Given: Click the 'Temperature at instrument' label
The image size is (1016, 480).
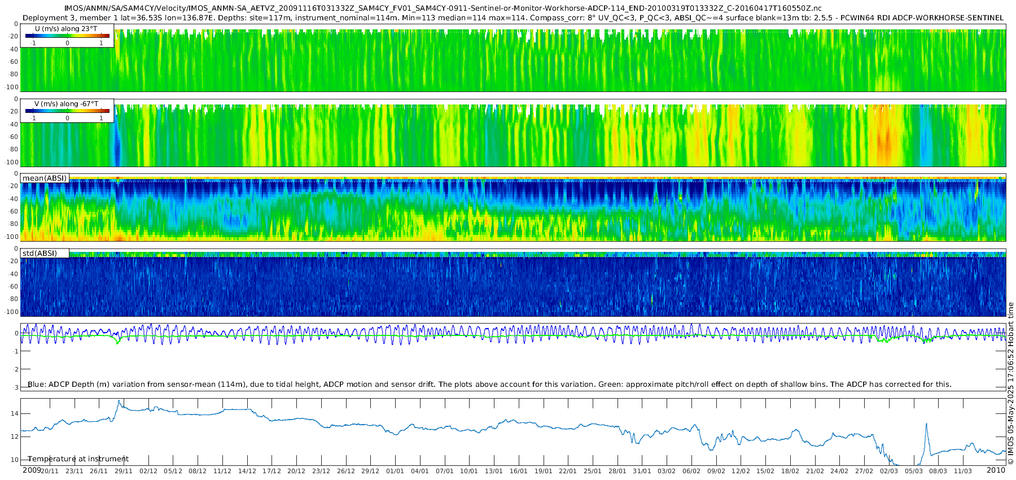Looking at the screenshot, I should [x=78, y=459].
